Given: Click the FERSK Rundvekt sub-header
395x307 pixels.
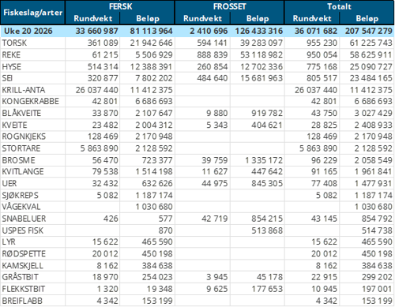Looking at the screenshot, I should (93, 18).
